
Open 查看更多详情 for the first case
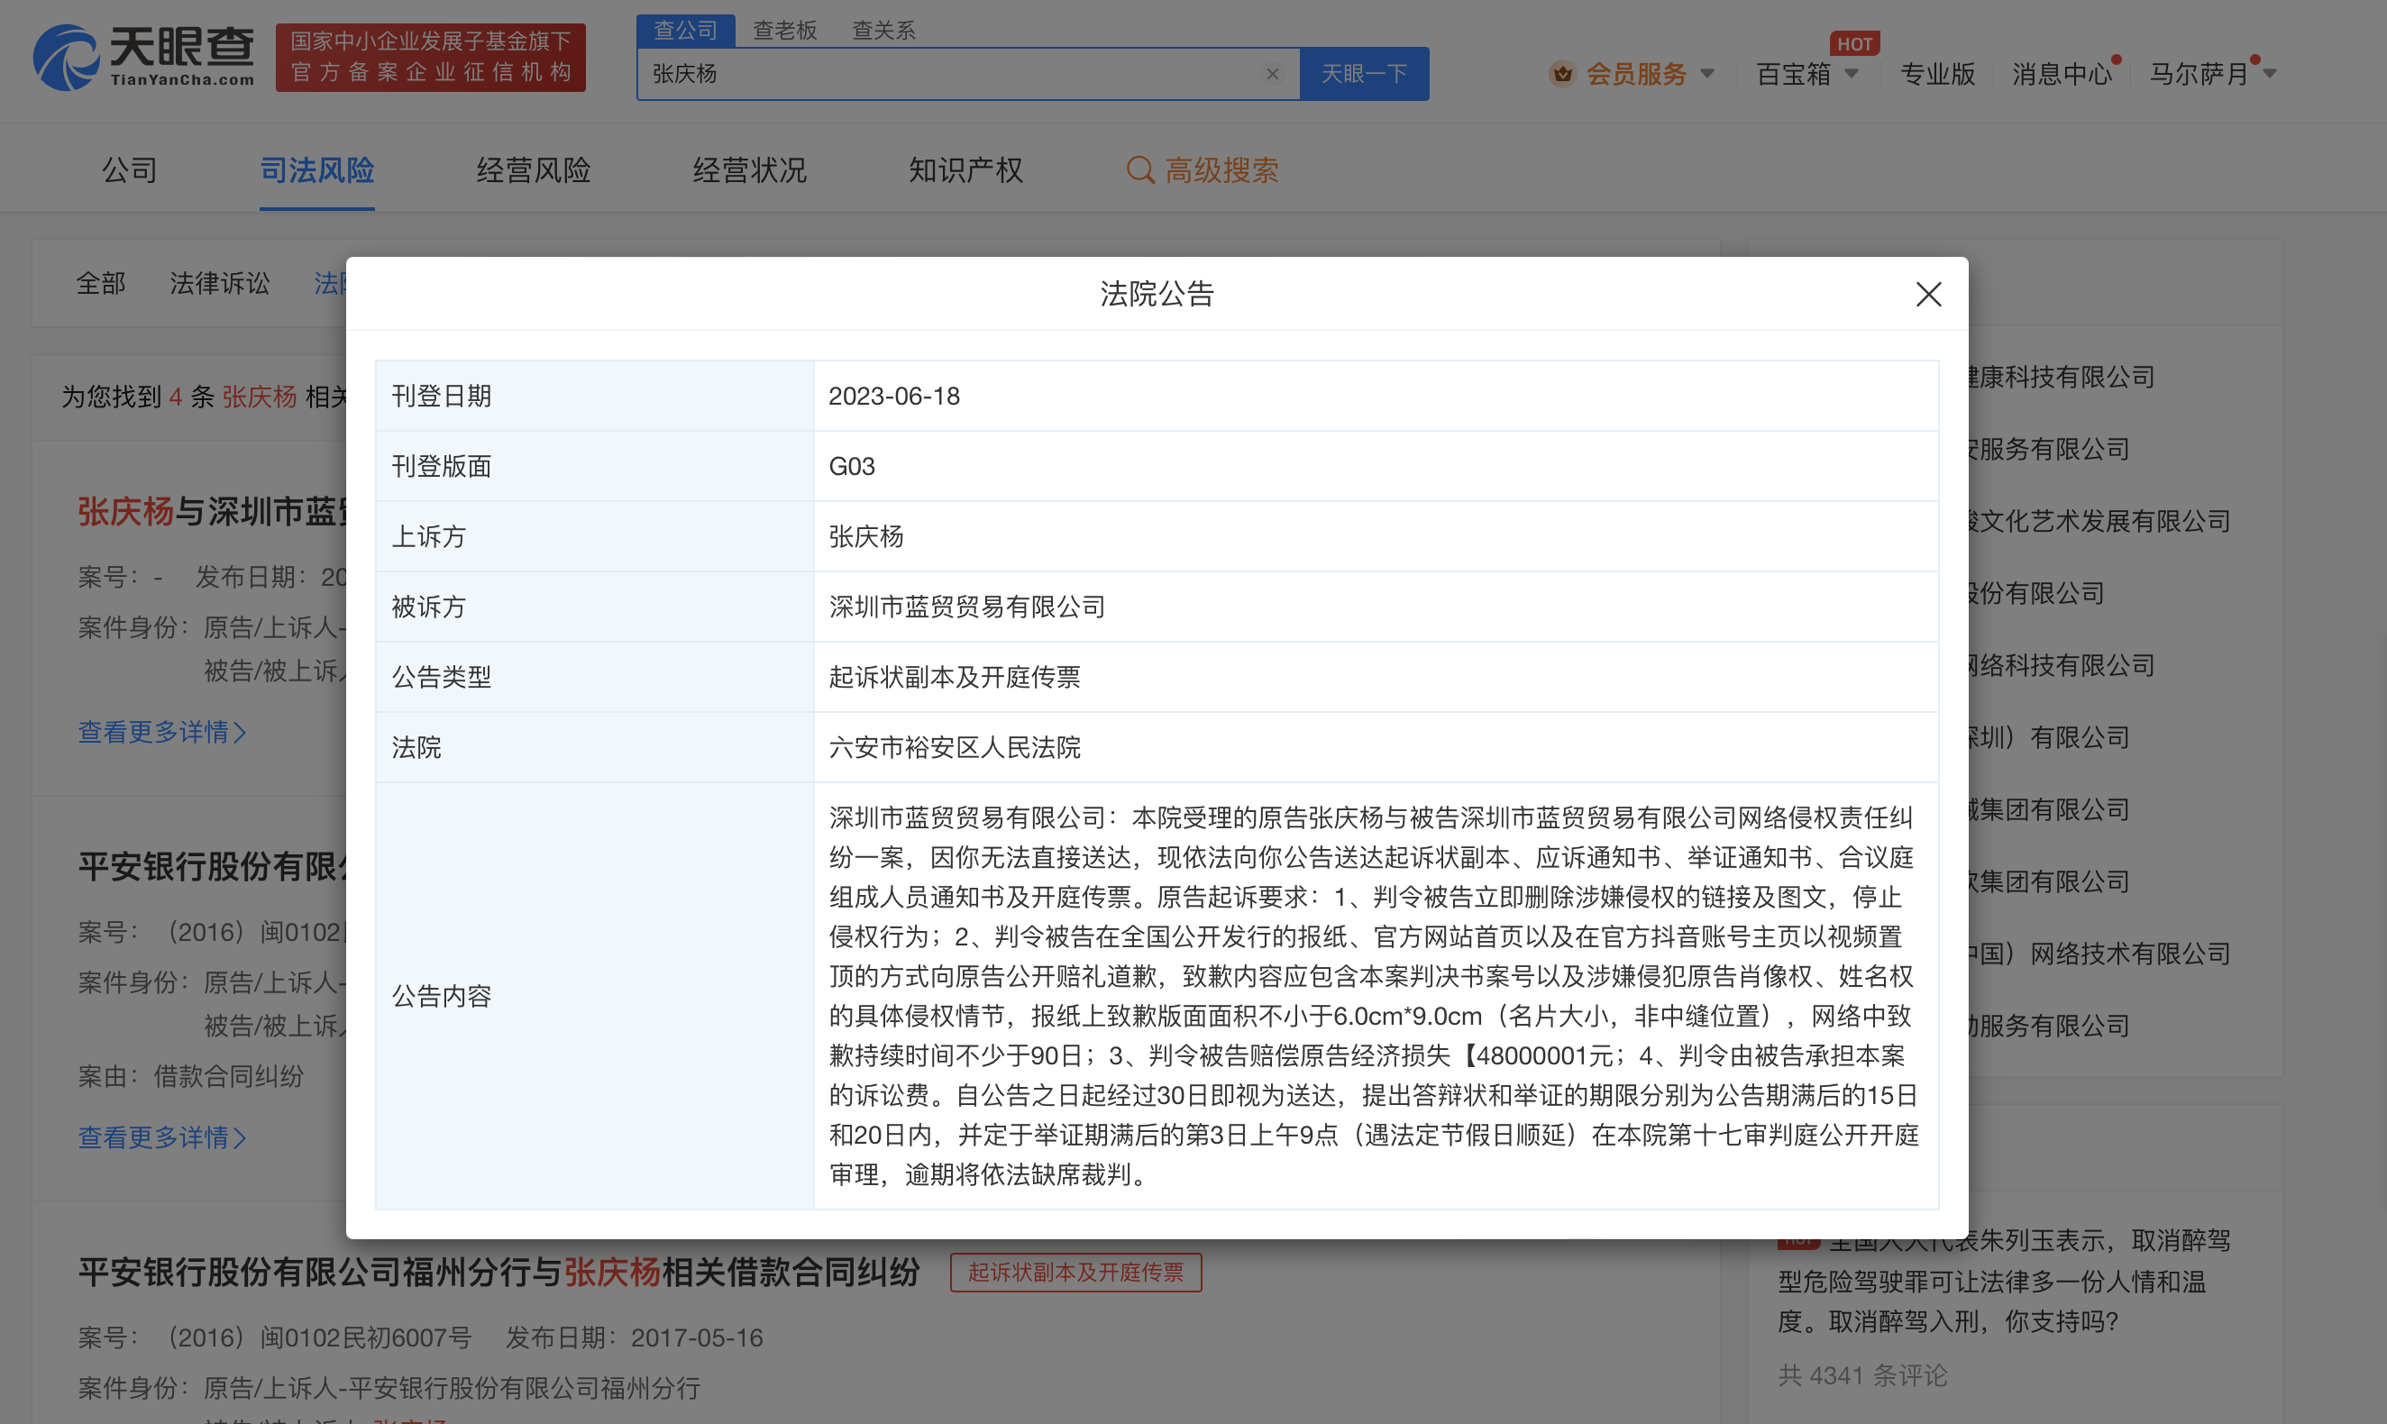pos(162,732)
